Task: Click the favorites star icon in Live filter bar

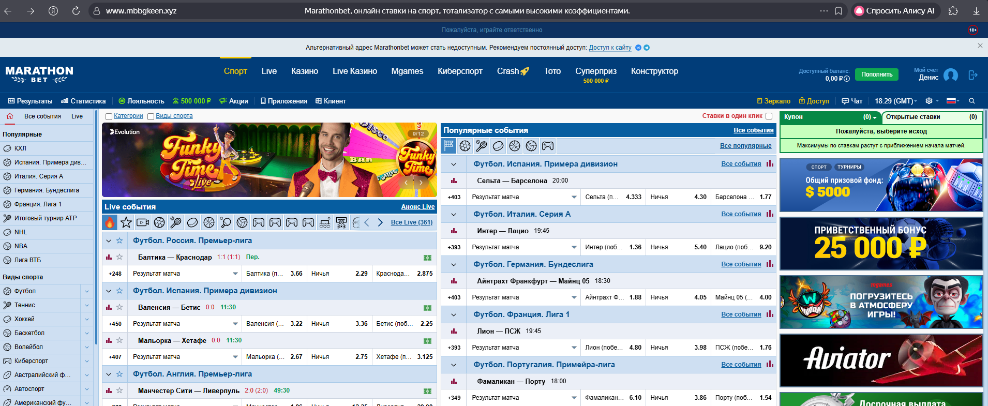Action: pos(126,222)
